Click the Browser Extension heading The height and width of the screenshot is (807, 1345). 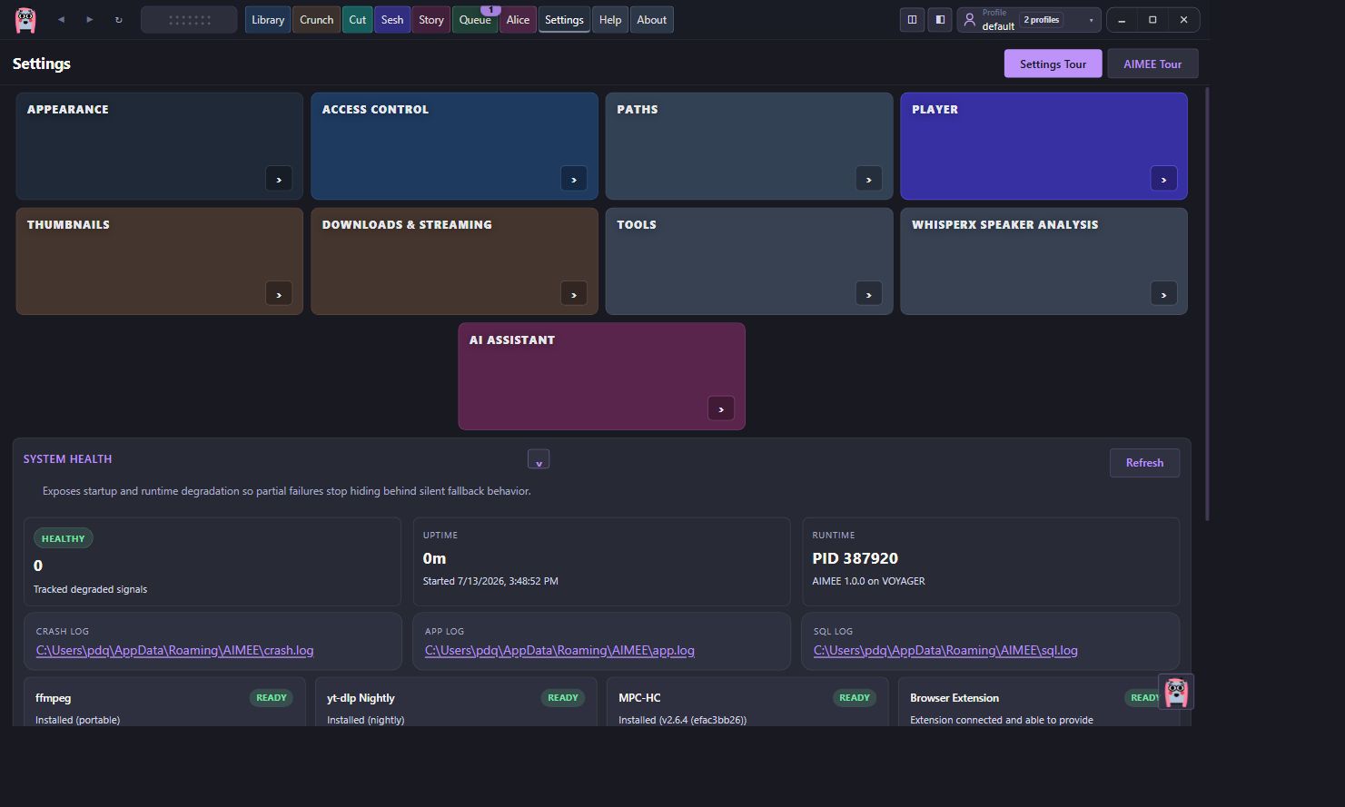(954, 698)
